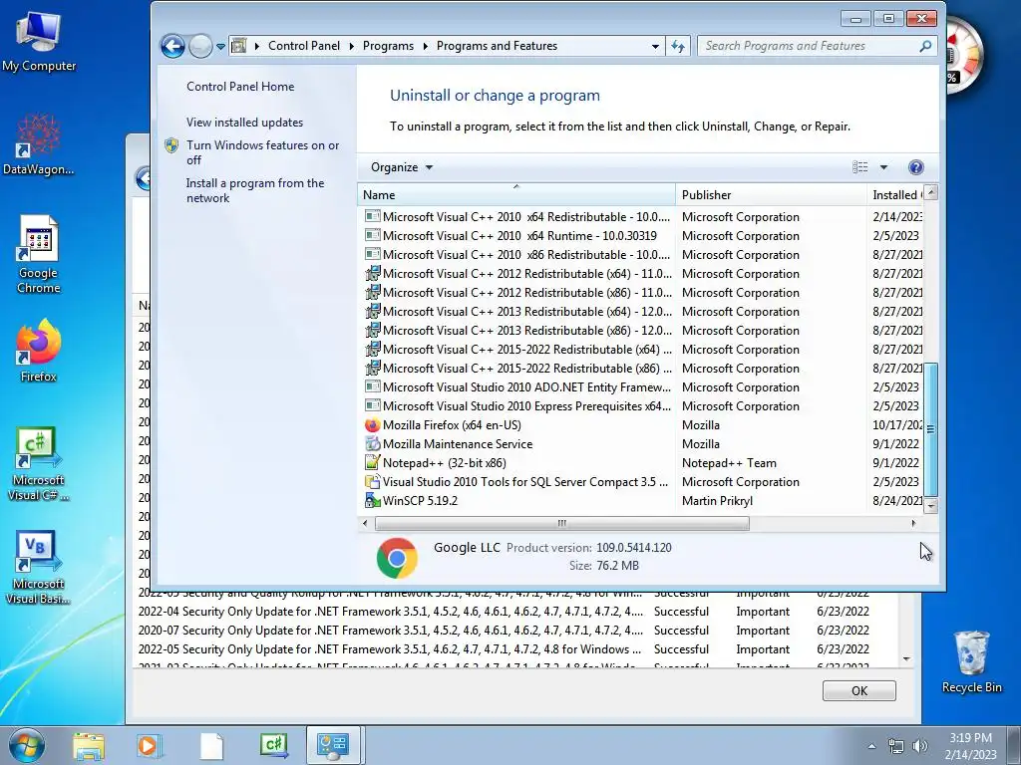Click the Windows Start orb
The image size is (1021, 765).
coord(27,745)
